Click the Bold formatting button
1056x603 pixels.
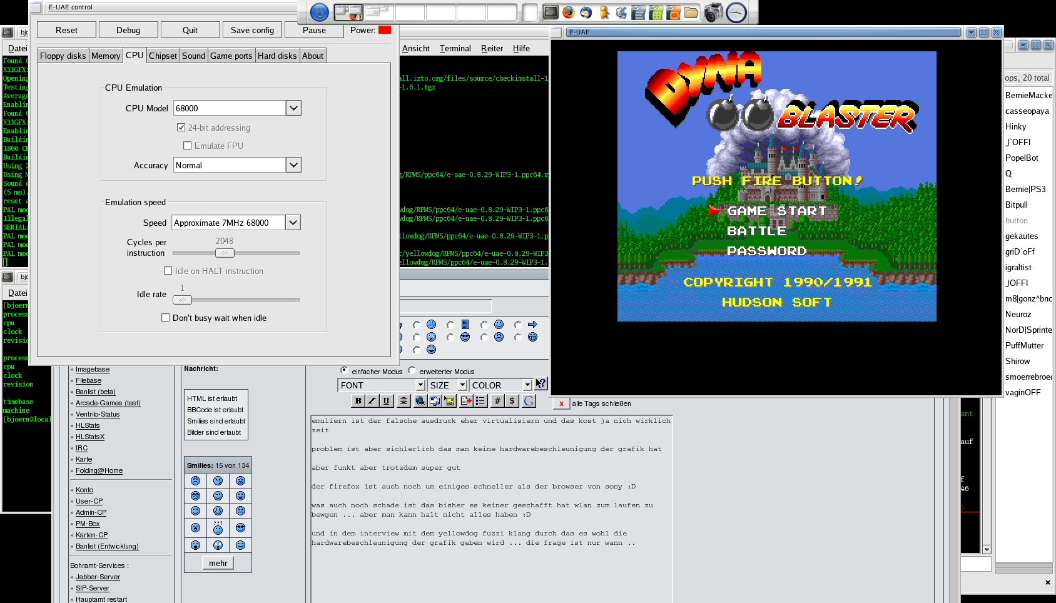tap(358, 401)
